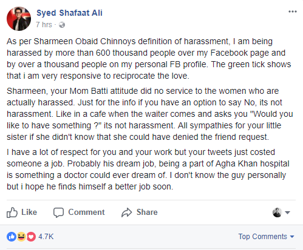Open the Syed Shafaat Ali profile link
Screen dimensions: 303x250
[x=69, y=13]
